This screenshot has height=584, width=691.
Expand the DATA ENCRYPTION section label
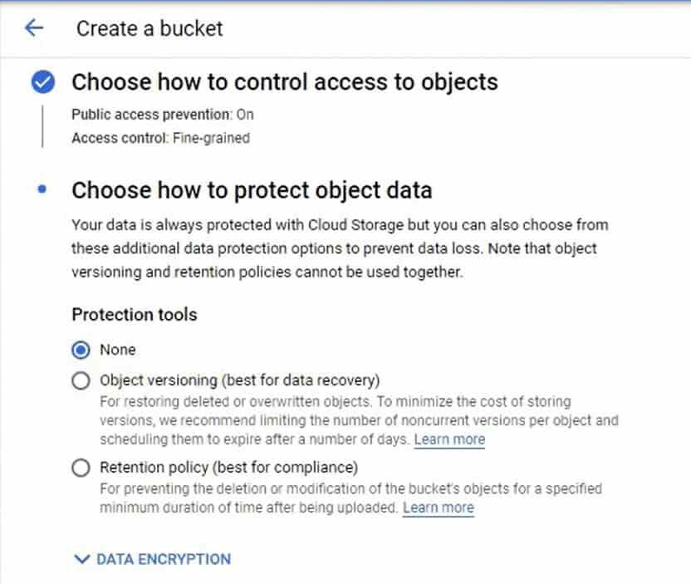[x=164, y=559]
